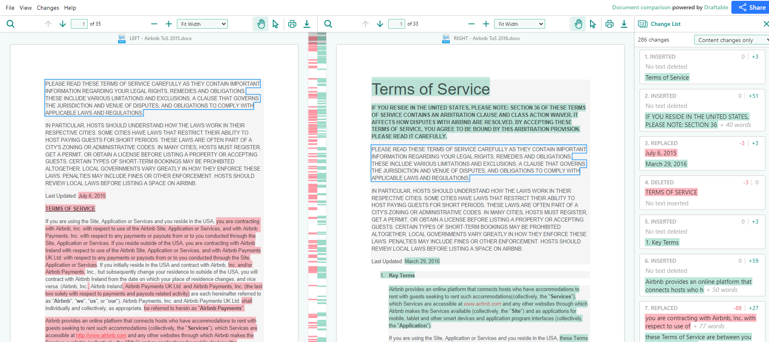Download the right document
This screenshot has width=769, height=342.
(x=624, y=24)
